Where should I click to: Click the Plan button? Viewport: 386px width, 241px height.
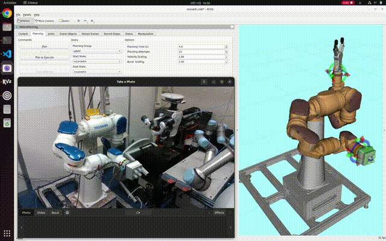pyautogui.click(x=44, y=46)
